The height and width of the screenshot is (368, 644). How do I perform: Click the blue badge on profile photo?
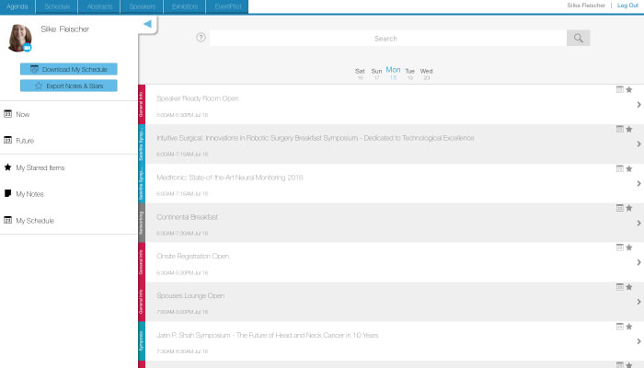pyautogui.click(x=28, y=48)
